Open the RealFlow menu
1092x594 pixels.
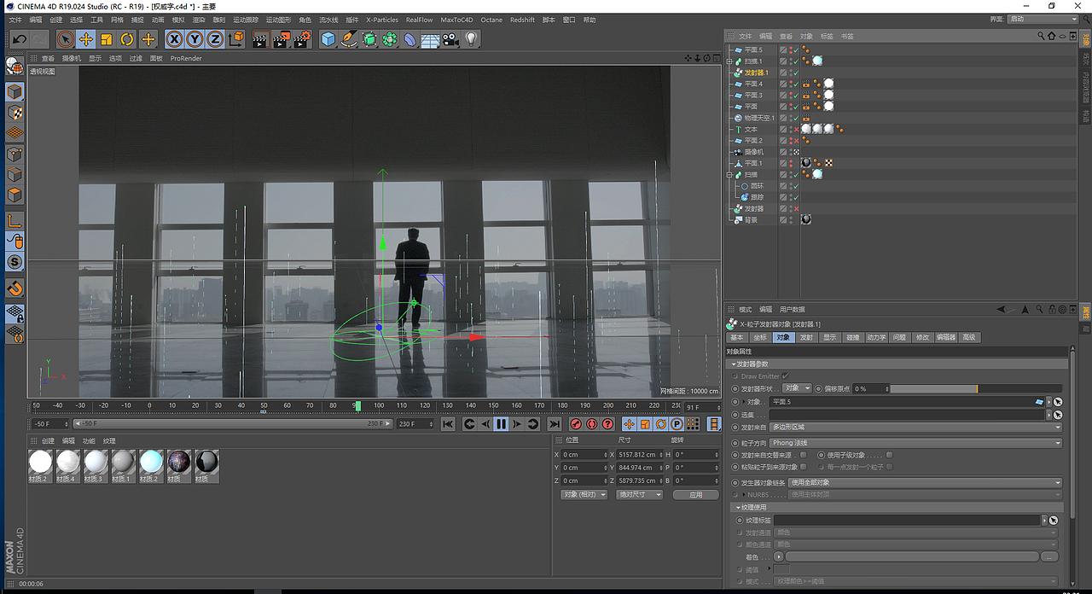[x=419, y=20]
